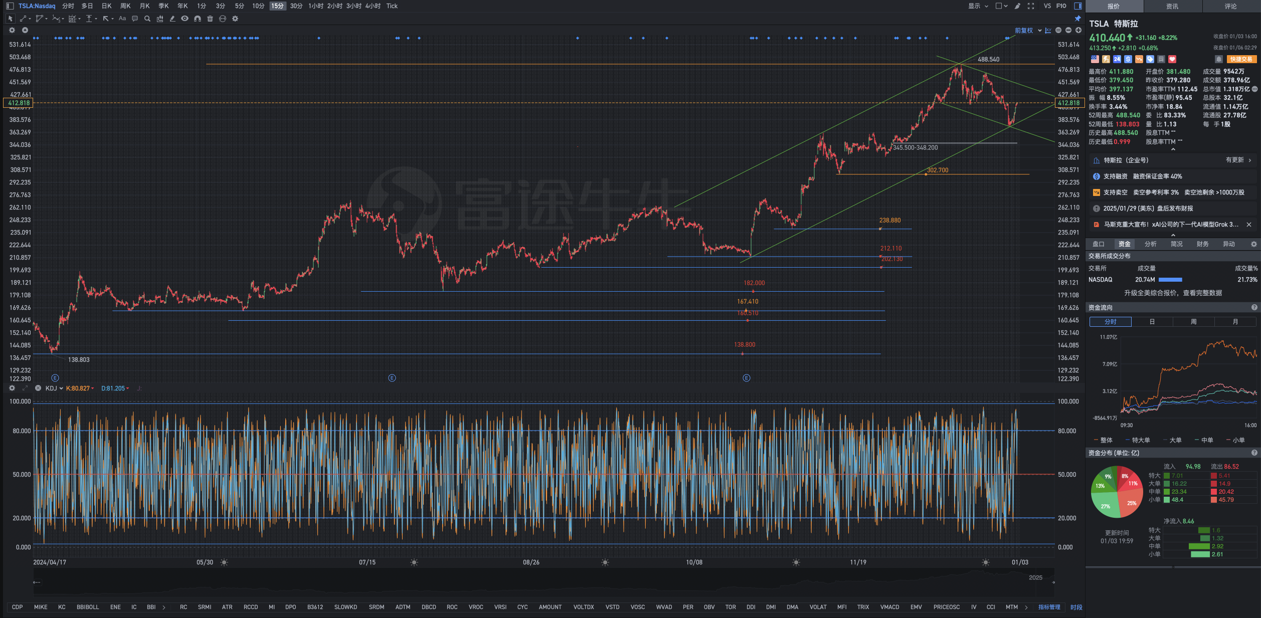
Task: Open the F10 company info
Action: [x=1061, y=6]
